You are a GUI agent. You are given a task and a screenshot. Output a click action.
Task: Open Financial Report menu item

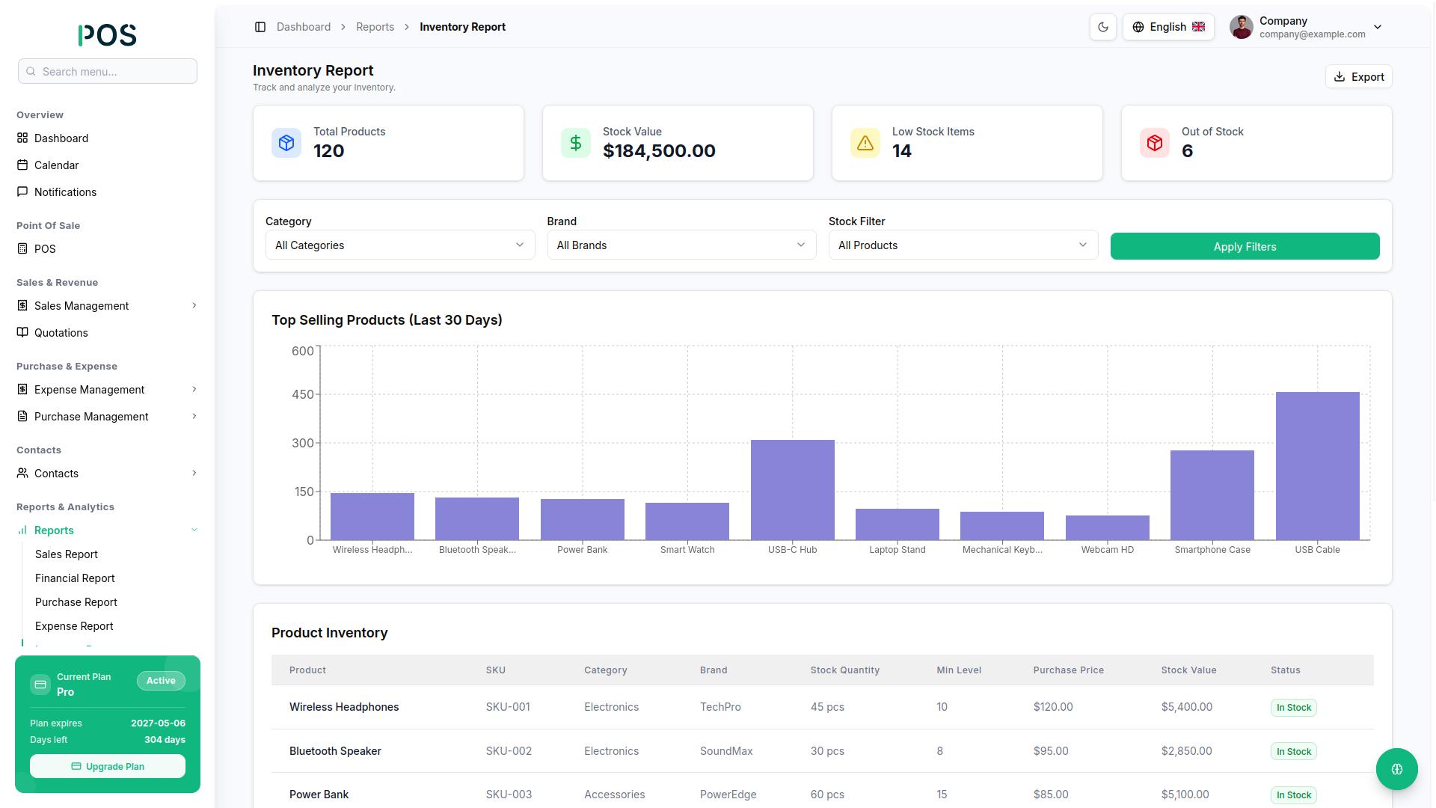(75, 578)
